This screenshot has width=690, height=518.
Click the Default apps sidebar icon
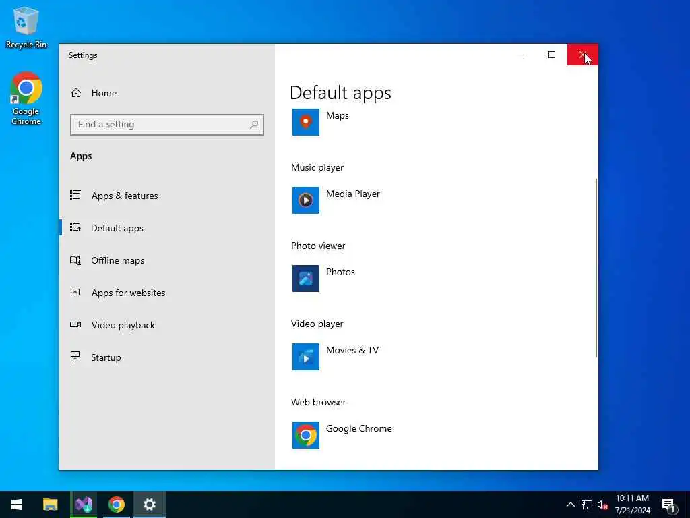75,227
